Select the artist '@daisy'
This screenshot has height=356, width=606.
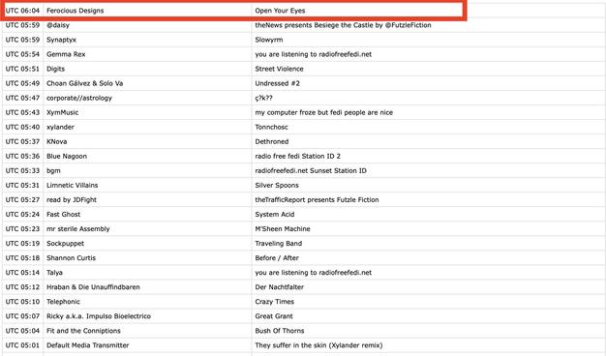pos(58,25)
